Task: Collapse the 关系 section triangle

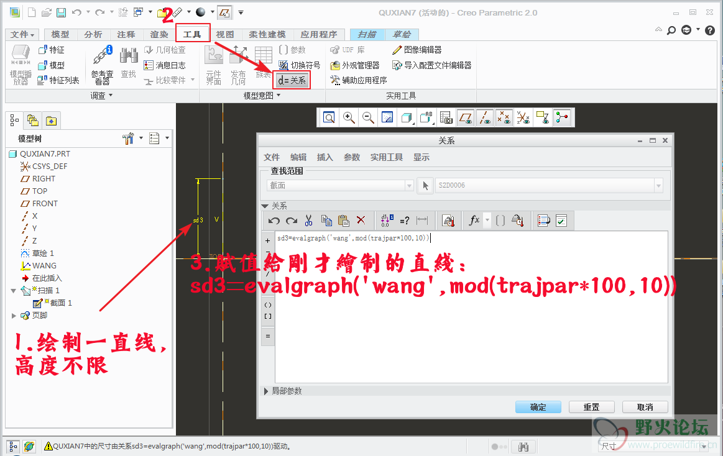Action: (x=265, y=206)
